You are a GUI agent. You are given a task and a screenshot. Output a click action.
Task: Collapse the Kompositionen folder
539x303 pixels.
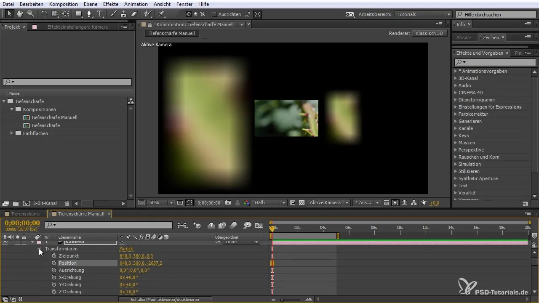pyautogui.click(x=11, y=109)
